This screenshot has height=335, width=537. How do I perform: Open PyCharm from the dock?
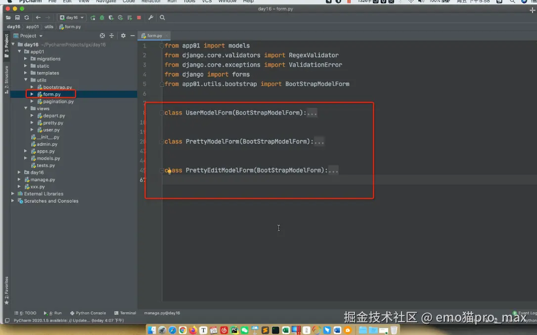pyautogui.click(x=234, y=330)
